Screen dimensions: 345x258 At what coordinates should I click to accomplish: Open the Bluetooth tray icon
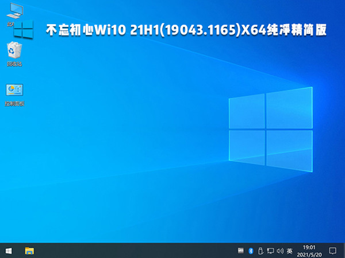(251, 251)
